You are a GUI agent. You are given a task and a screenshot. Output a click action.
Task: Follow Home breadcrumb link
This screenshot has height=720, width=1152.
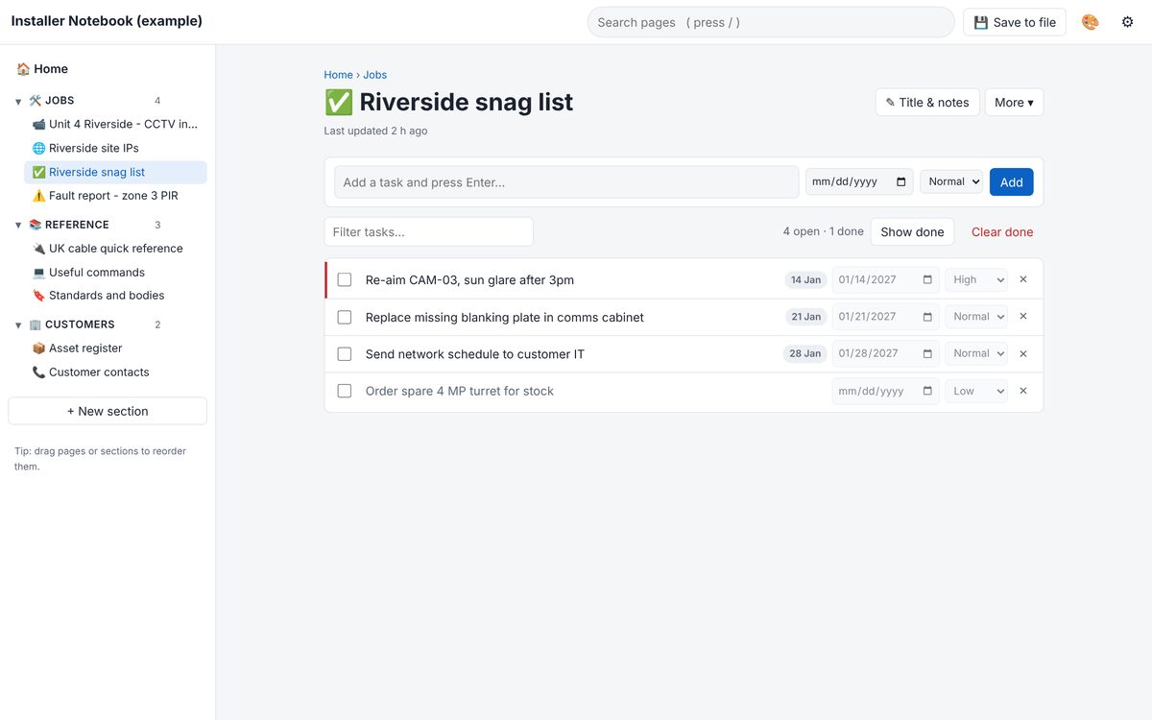coord(338,75)
